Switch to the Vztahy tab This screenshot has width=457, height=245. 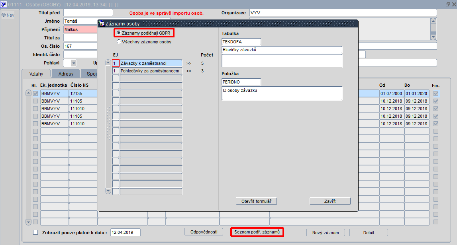pos(36,74)
